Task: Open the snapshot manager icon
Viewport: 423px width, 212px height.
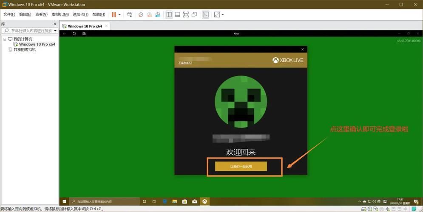Action: [158, 14]
